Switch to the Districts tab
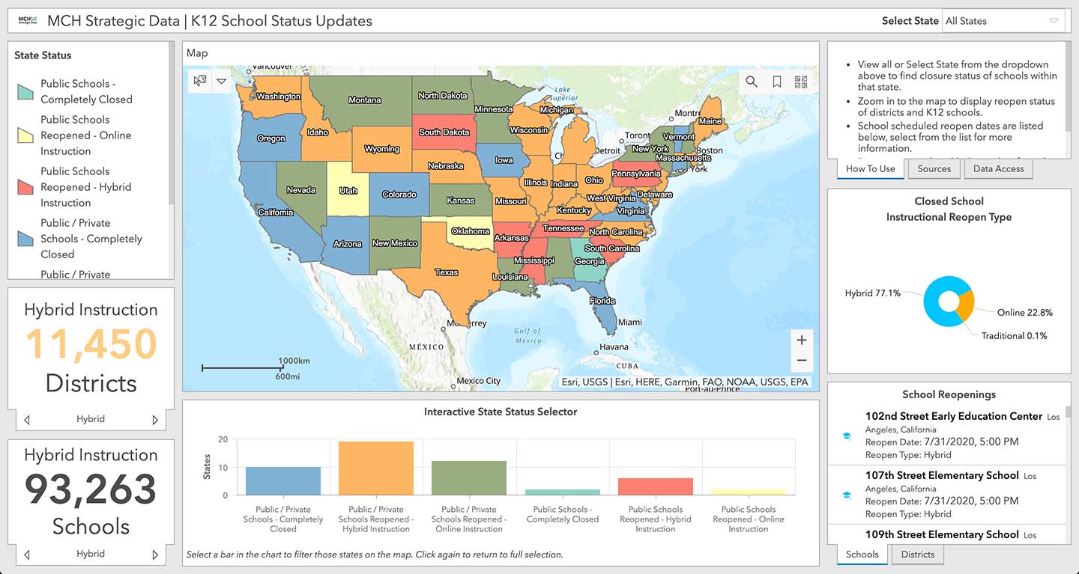This screenshot has height=574, width=1079. (x=917, y=555)
